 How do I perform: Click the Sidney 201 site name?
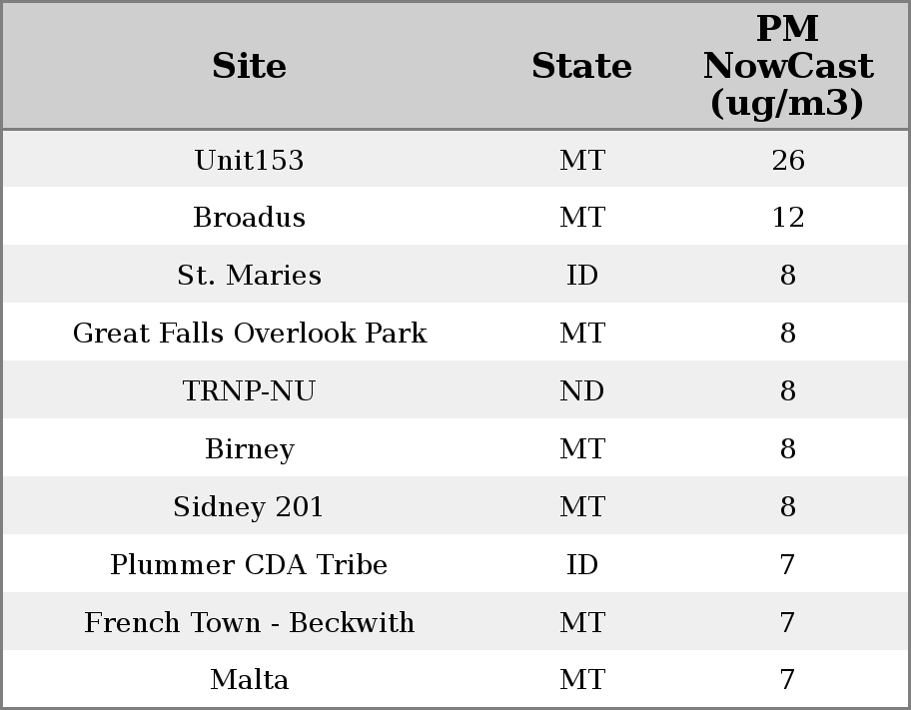pos(249,507)
